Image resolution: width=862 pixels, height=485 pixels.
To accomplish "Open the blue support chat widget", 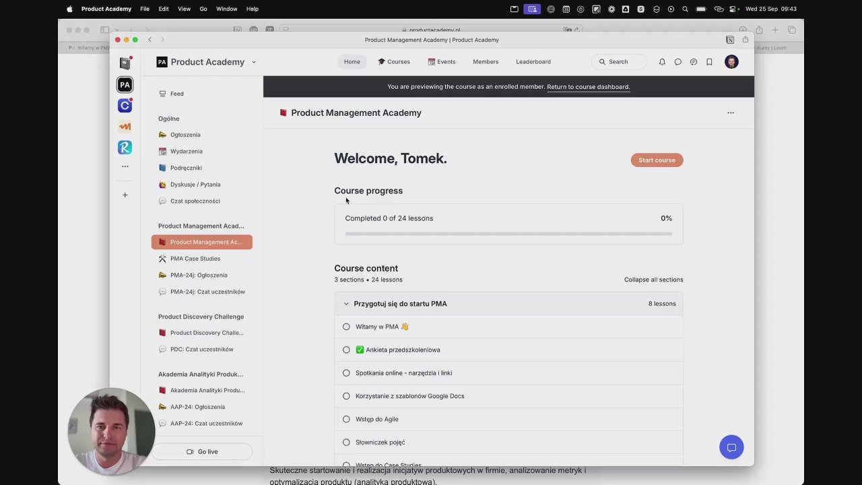I will tap(731, 447).
